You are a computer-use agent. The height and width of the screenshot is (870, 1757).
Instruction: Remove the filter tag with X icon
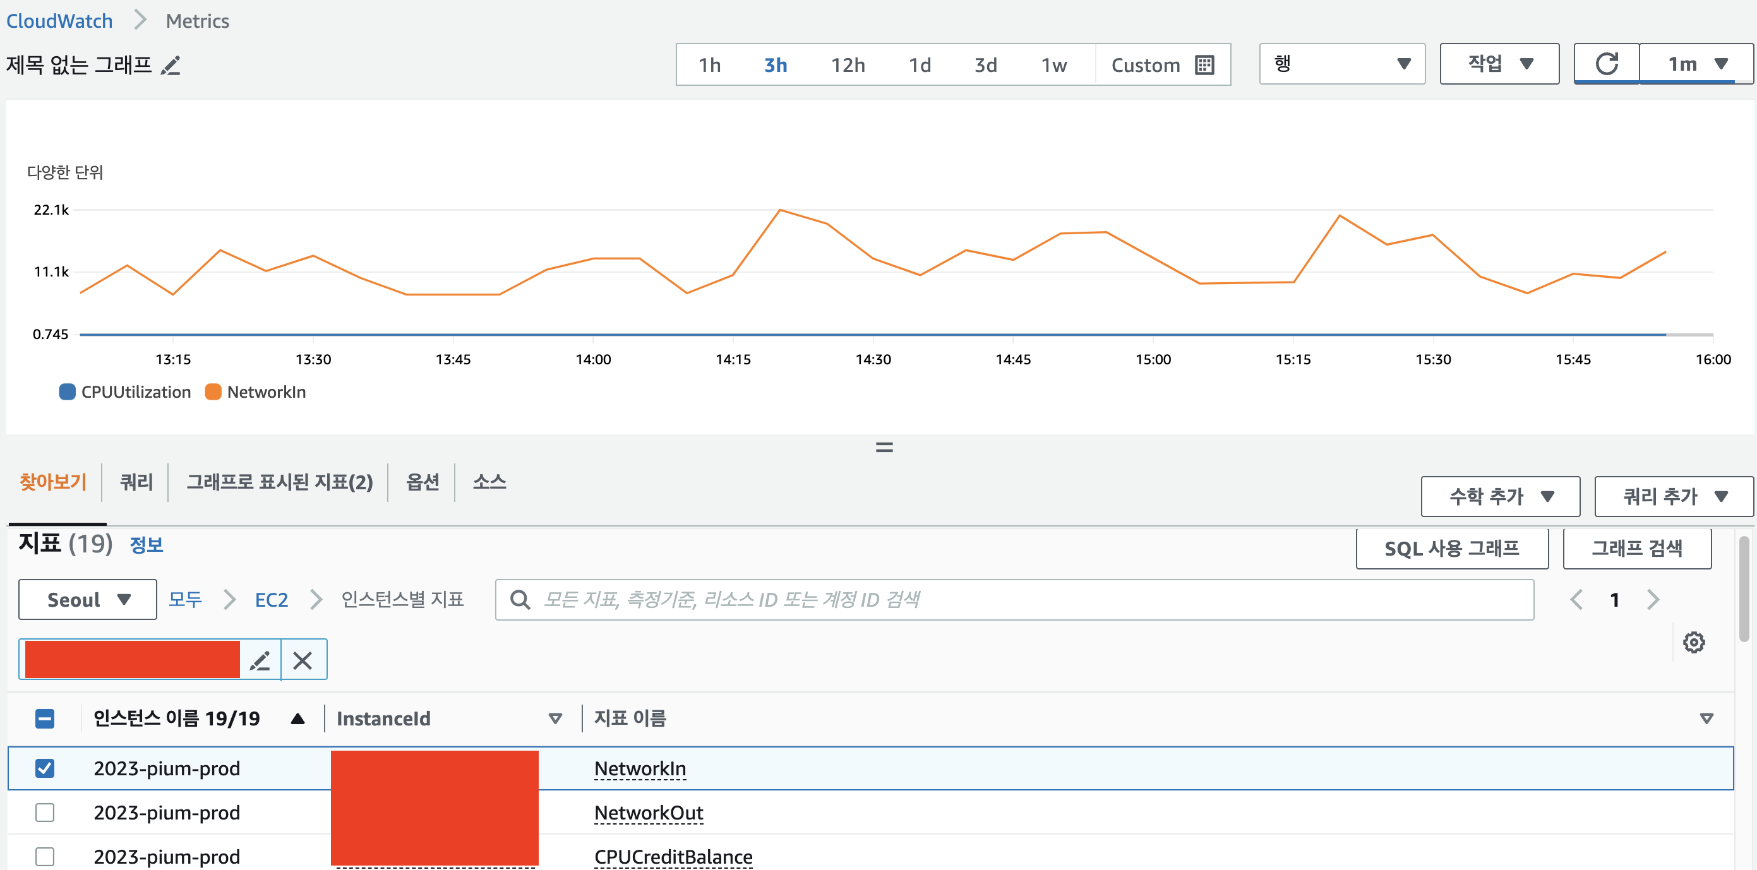coord(302,660)
